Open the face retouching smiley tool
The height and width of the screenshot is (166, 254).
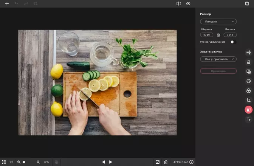248,81
